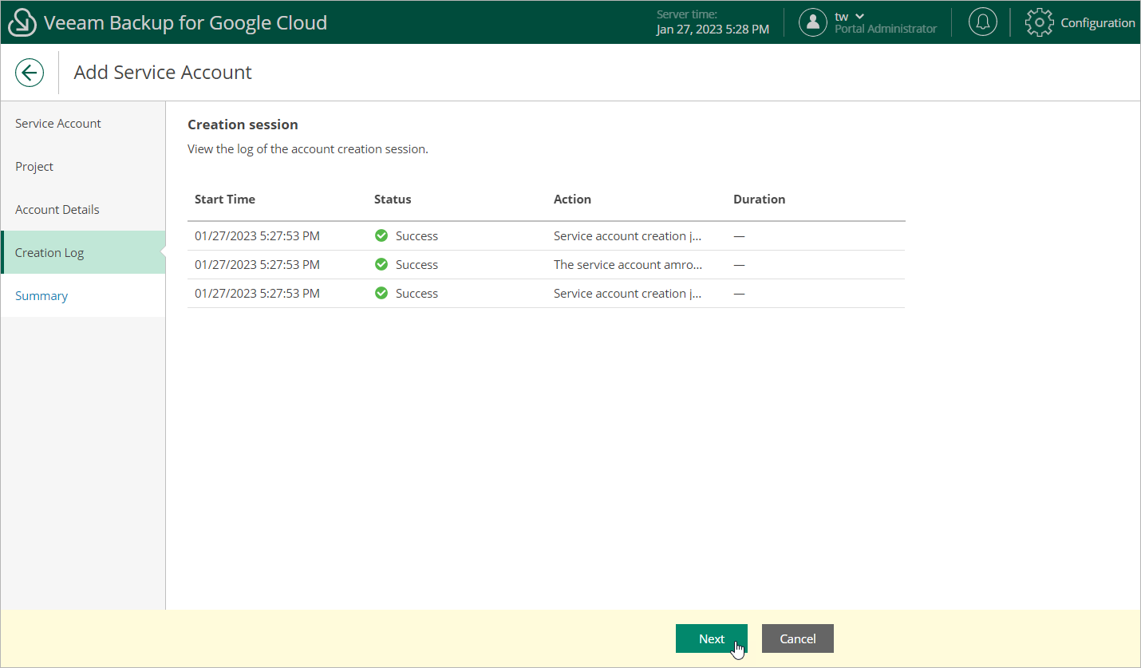Expand the tw user dropdown
Viewport: 1141px width, 668px height.
[x=859, y=17]
